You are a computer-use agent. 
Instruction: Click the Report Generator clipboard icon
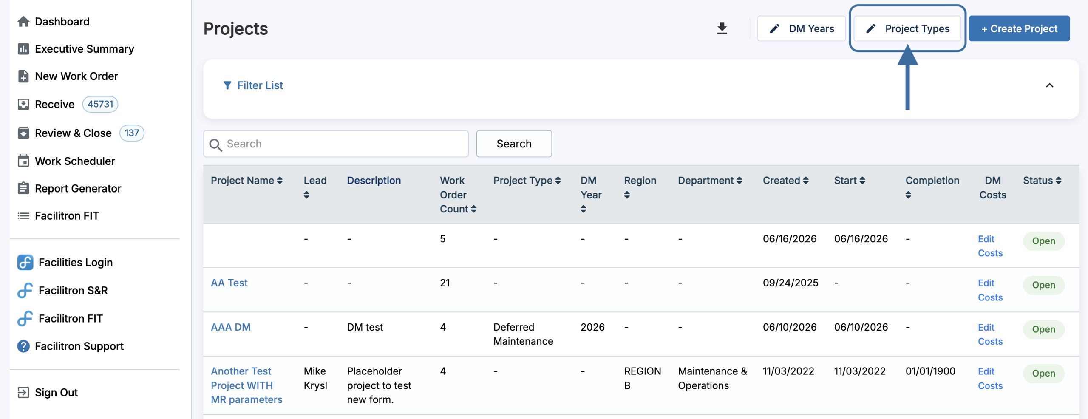coord(23,188)
